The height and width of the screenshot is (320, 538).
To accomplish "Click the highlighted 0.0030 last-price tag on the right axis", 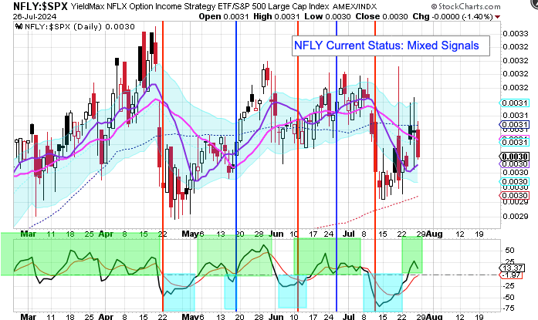I will pyautogui.click(x=513, y=155).
